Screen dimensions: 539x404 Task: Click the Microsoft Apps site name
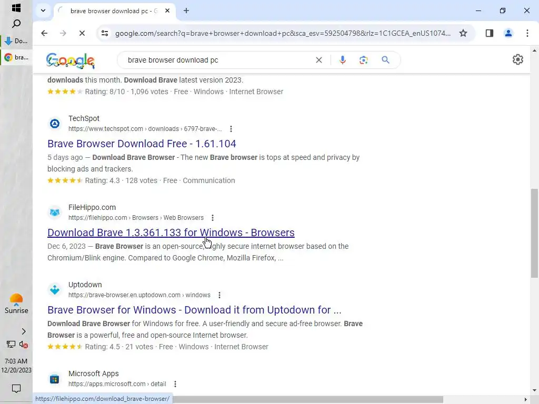93,374
